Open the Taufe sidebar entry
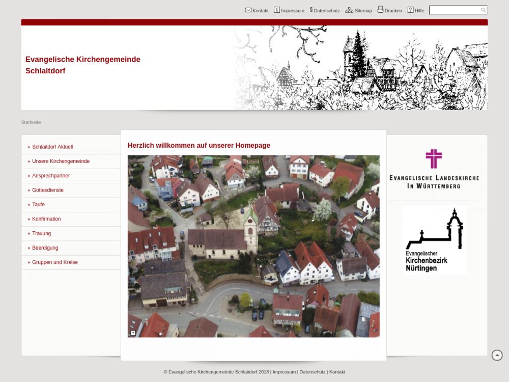Screen dimensions: 509x382 [38, 205]
